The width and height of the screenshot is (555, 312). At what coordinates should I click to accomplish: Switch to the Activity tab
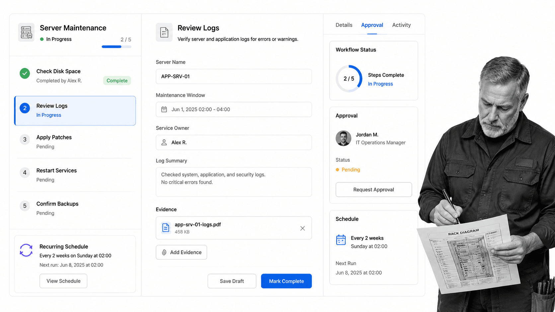pos(401,25)
